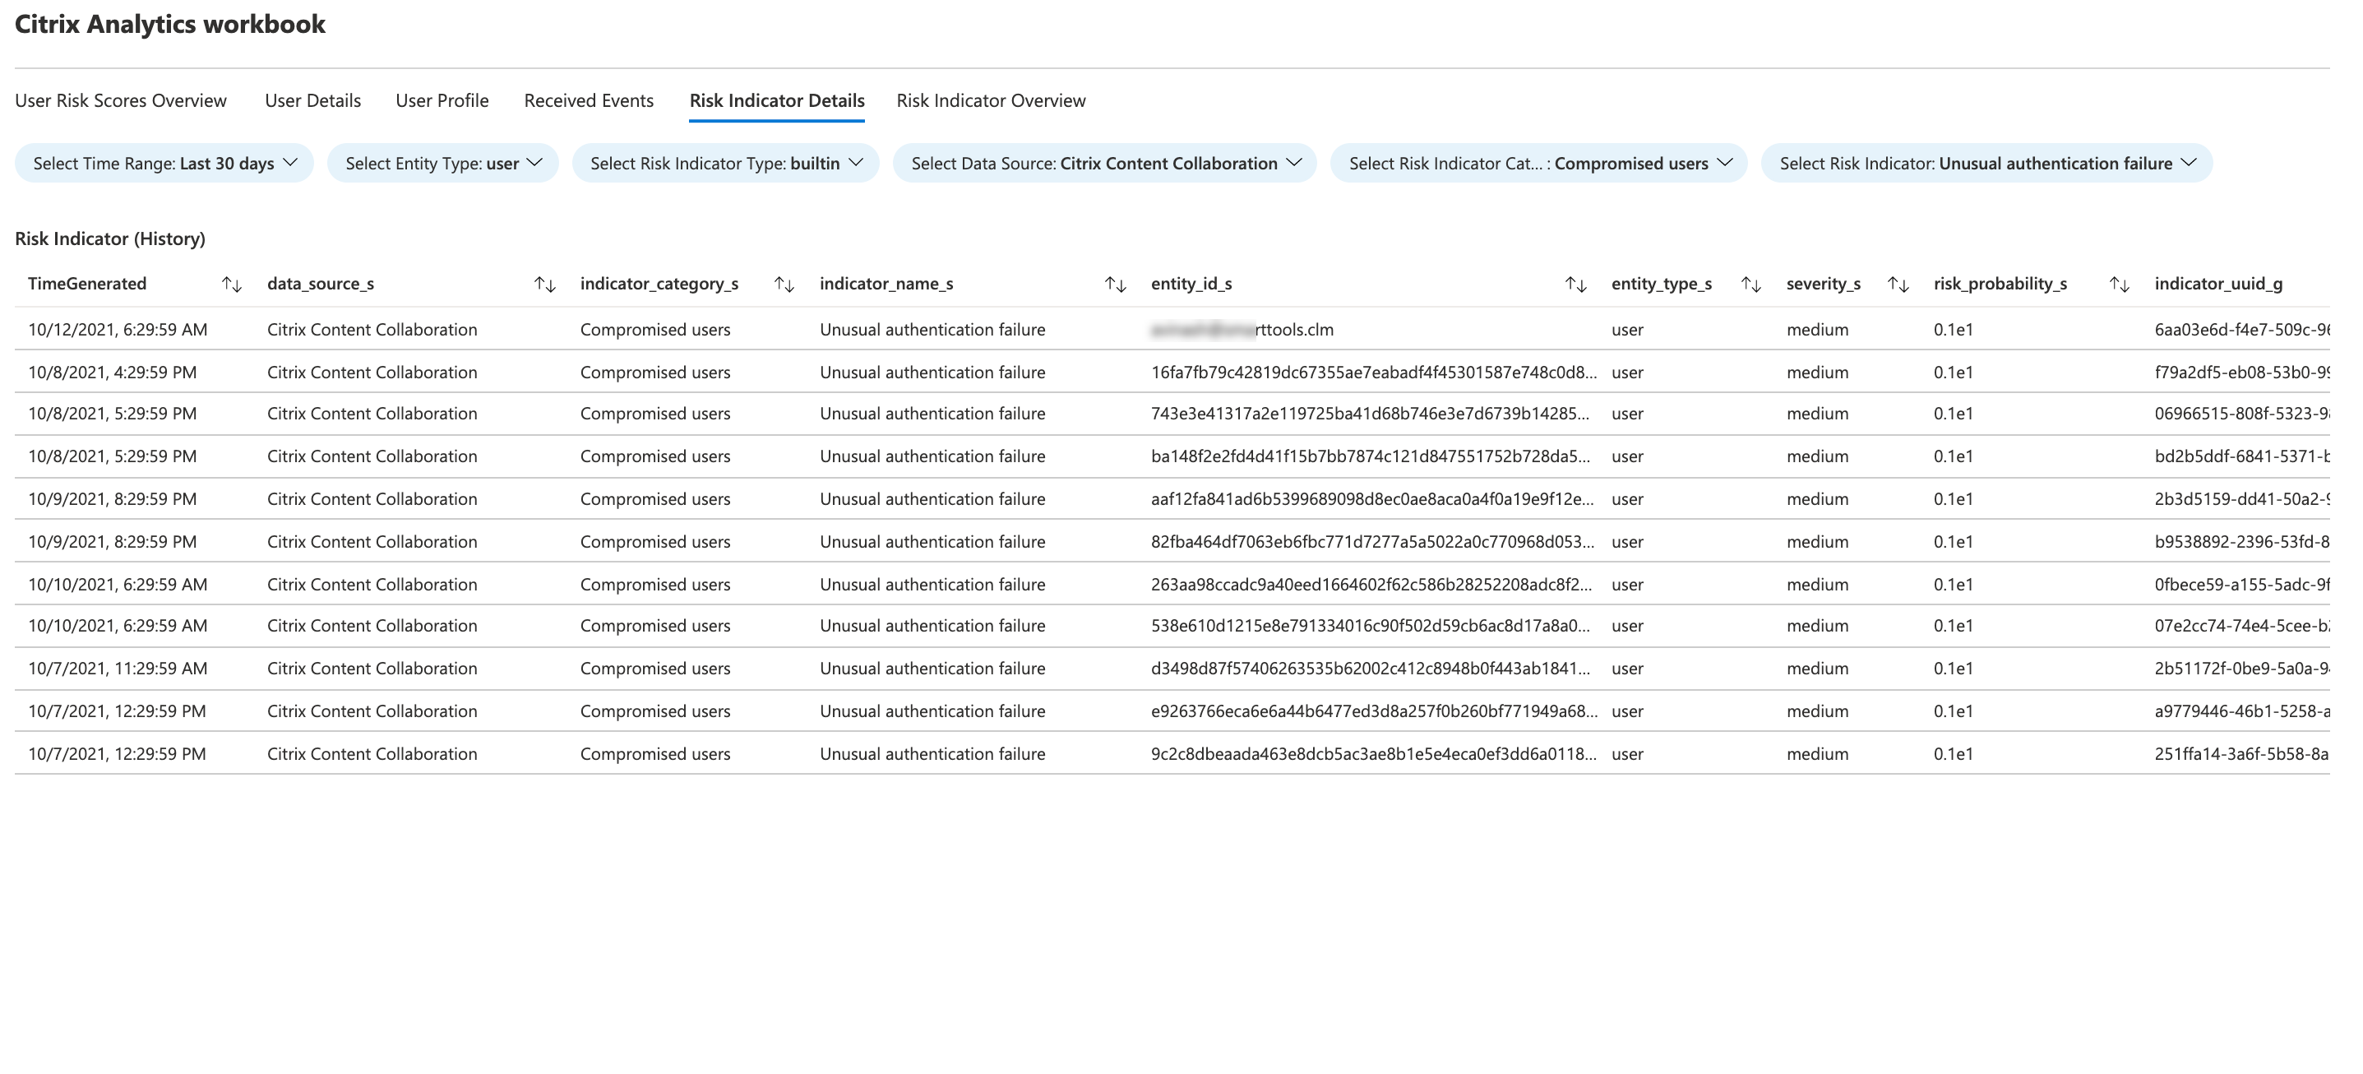Open Risk Indicator Category dropdown
Image resolution: width=2363 pixels, height=1074 pixels.
click(1538, 164)
